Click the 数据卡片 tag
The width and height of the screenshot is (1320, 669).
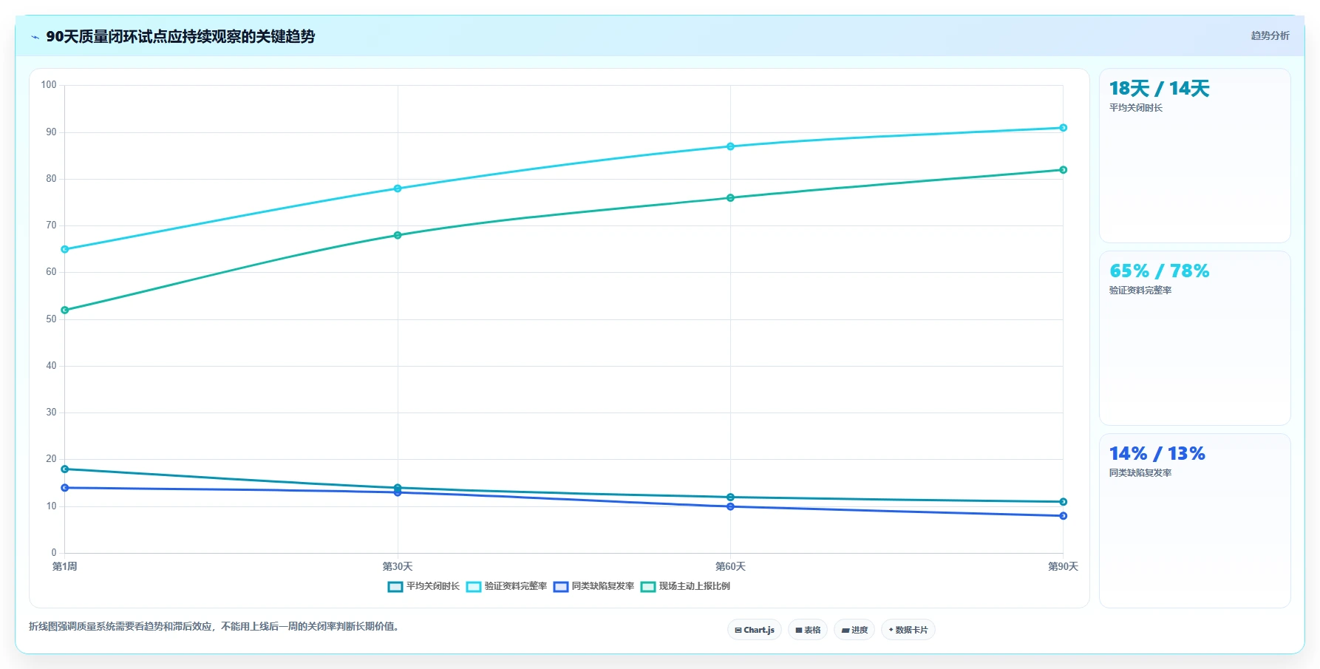tap(908, 630)
